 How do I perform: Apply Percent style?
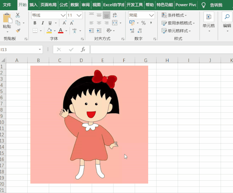[x=143, y=23]
